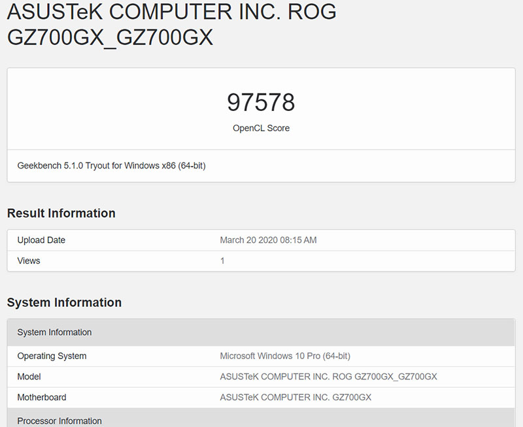Click the '08:15 AM' upload time

click(297, 240)
